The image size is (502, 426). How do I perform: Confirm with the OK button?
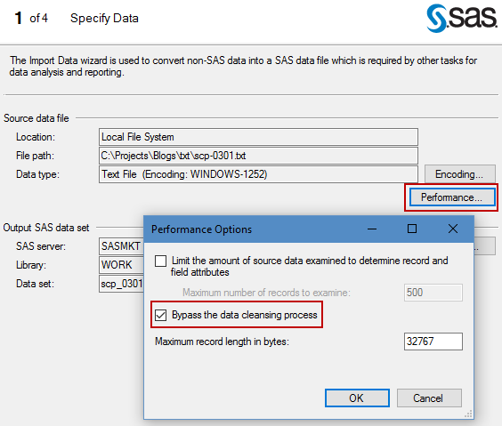[x=357, y=398]
